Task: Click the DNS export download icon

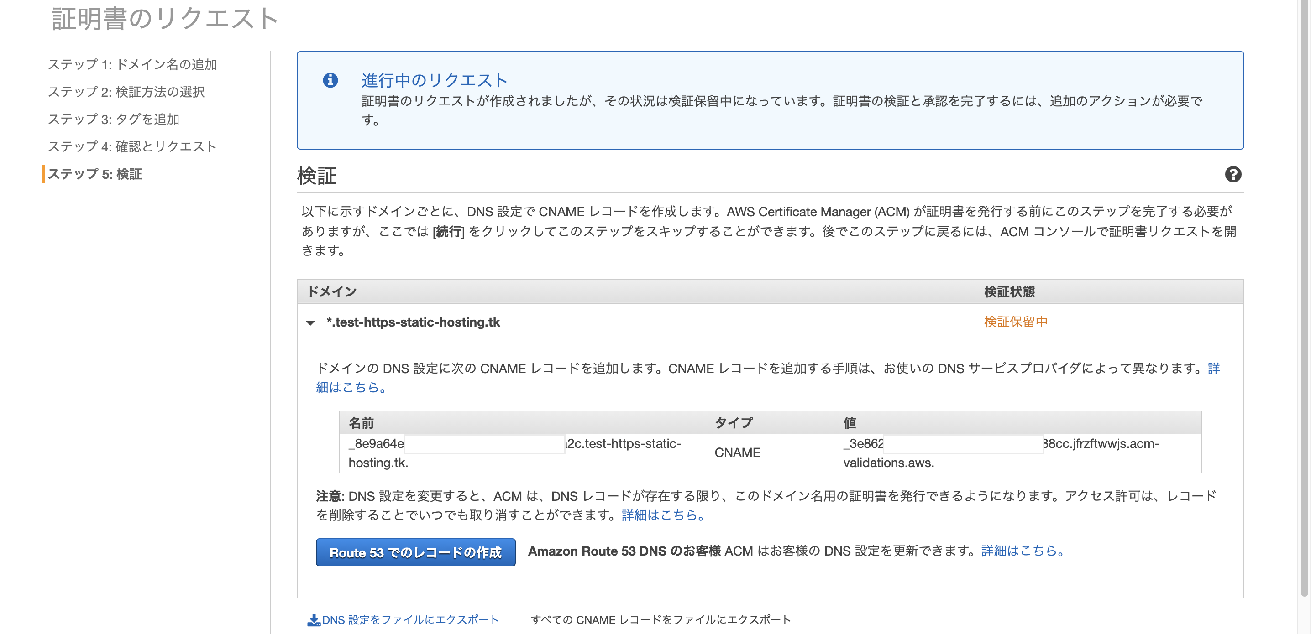Action: [314, 620]
